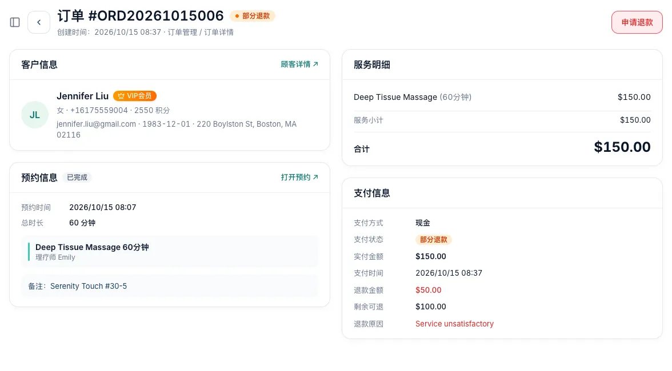672x371 pixels.
Task: Click the email jennifer.liu@gmail.com
Action: [97, 124]
